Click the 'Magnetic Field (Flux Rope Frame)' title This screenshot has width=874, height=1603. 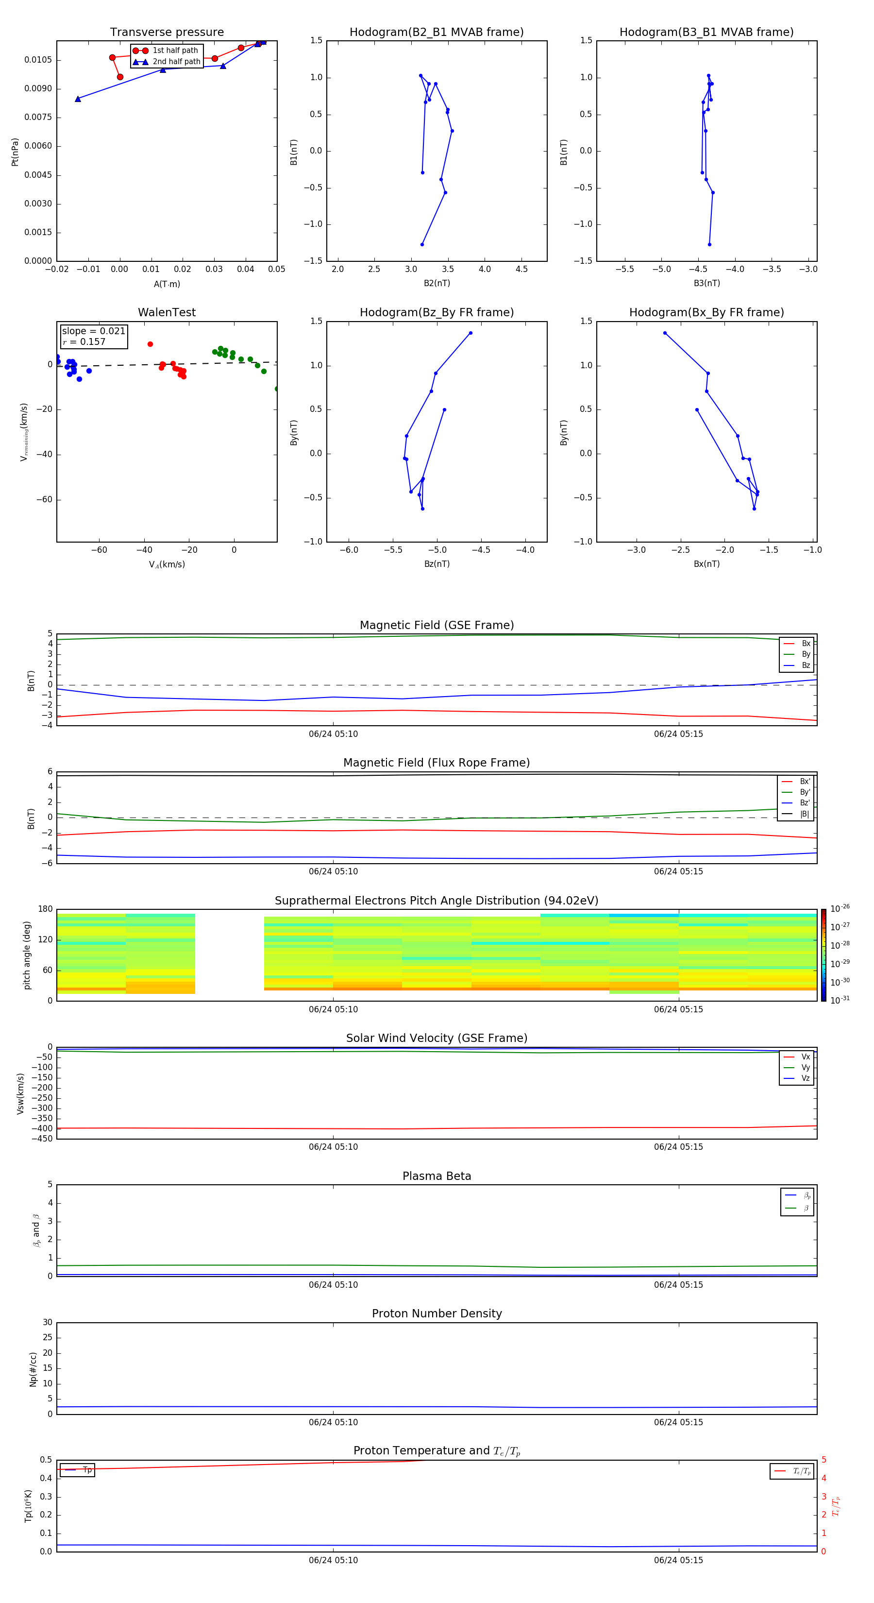(437, 763)
